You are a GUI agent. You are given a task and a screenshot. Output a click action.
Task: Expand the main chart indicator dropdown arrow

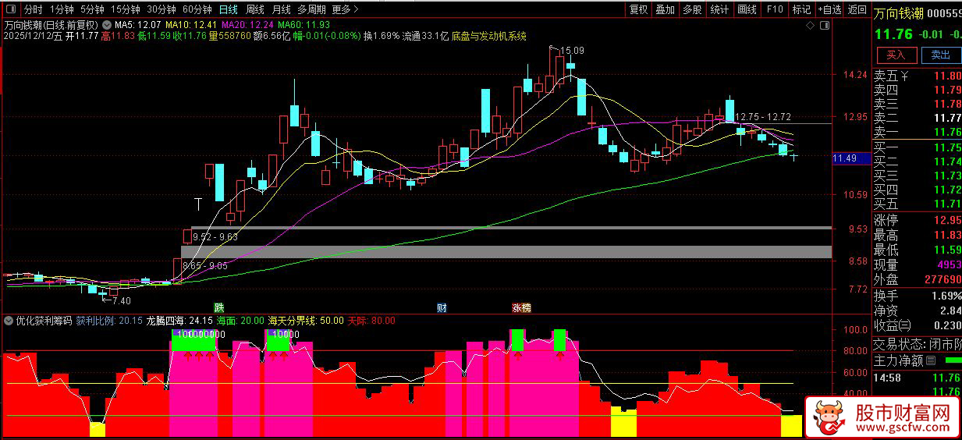[107, 25]
